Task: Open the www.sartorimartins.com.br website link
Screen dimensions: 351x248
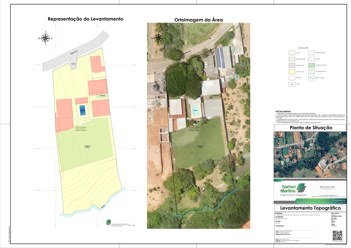Action: [x=338, y=197]
